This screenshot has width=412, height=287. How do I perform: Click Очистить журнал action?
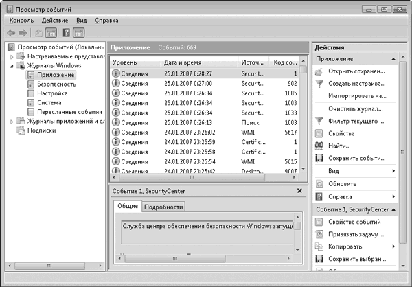[x=356, y=108]
